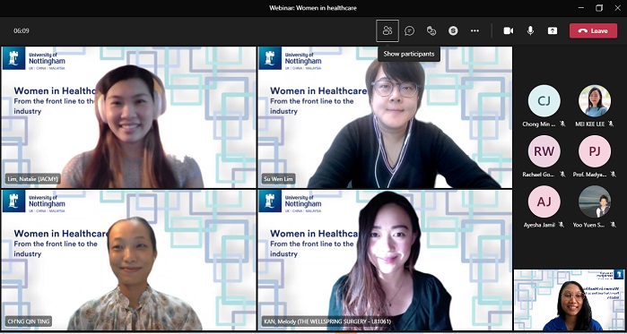627x334 pixels.
Task: Click the reactions icon in toolbar
Action: click(x=431, y=30)
